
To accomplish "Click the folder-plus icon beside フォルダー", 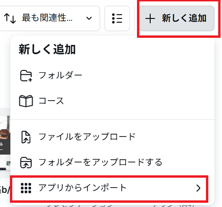I will click(26, 76).
